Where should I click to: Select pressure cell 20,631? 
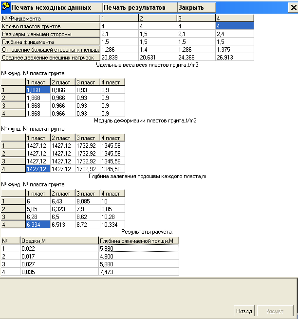158,58
